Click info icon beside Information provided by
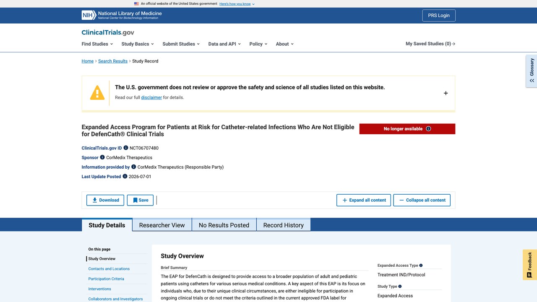The height and width of the screenshot is (302, 537). coord(134,167)
